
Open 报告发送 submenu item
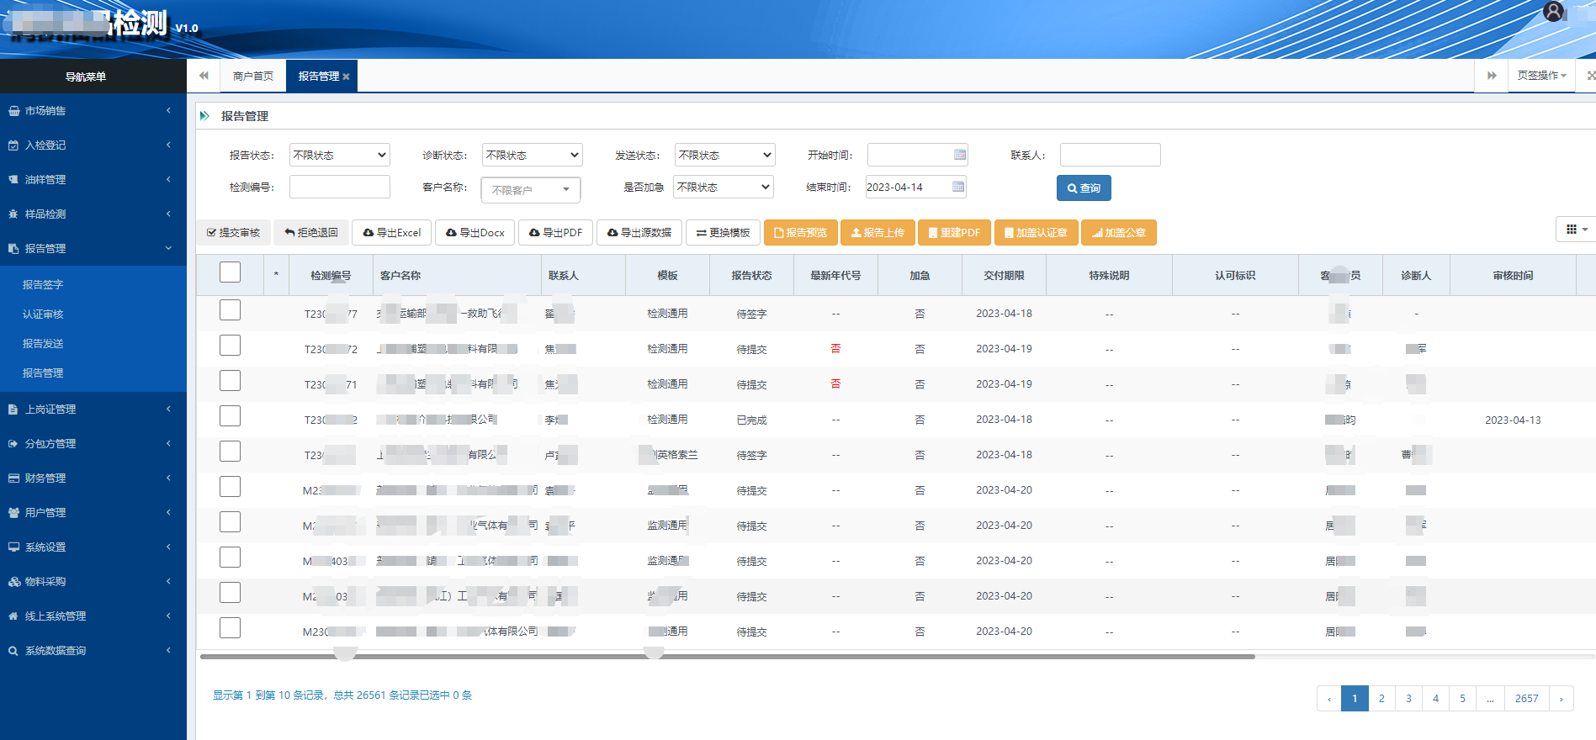(43, 344)
